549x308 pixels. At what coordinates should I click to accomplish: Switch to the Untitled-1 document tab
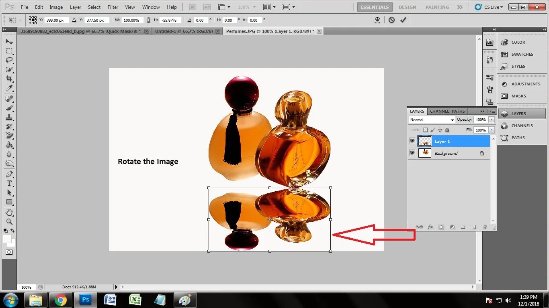[x=184, y=31]
